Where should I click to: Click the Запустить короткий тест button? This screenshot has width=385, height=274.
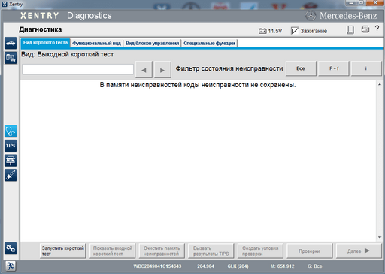click(x=62, y=251)
